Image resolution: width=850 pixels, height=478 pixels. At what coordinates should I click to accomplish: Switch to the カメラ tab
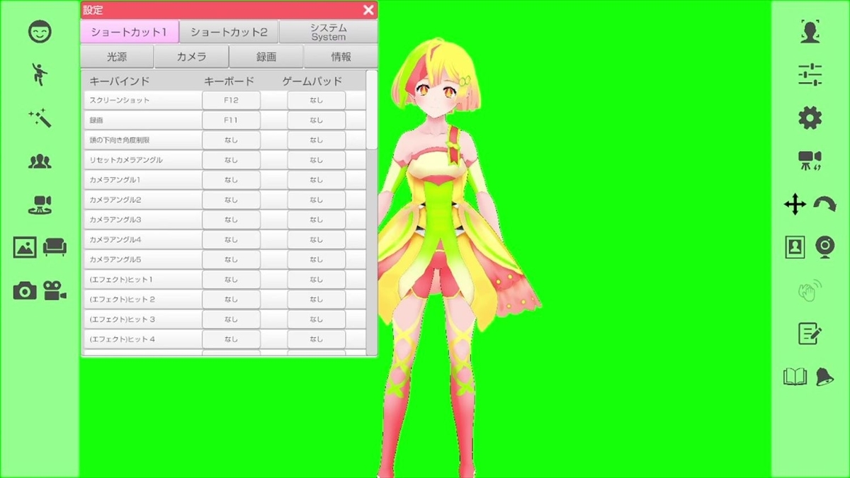pyautogui.click(x=192, y=56)
